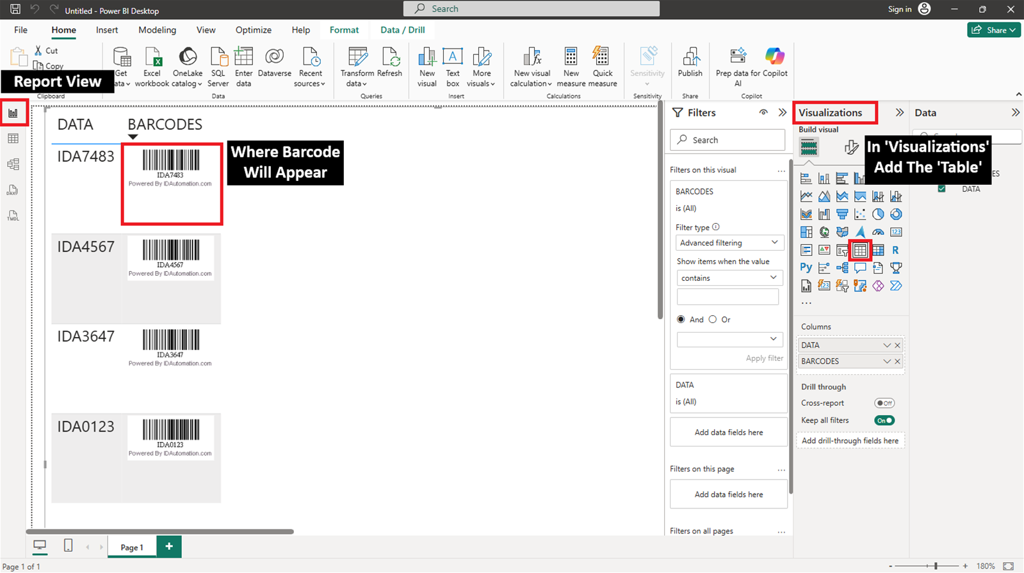Select the R script visual icon
This screenshot has height=573, width=1024.
895,250
